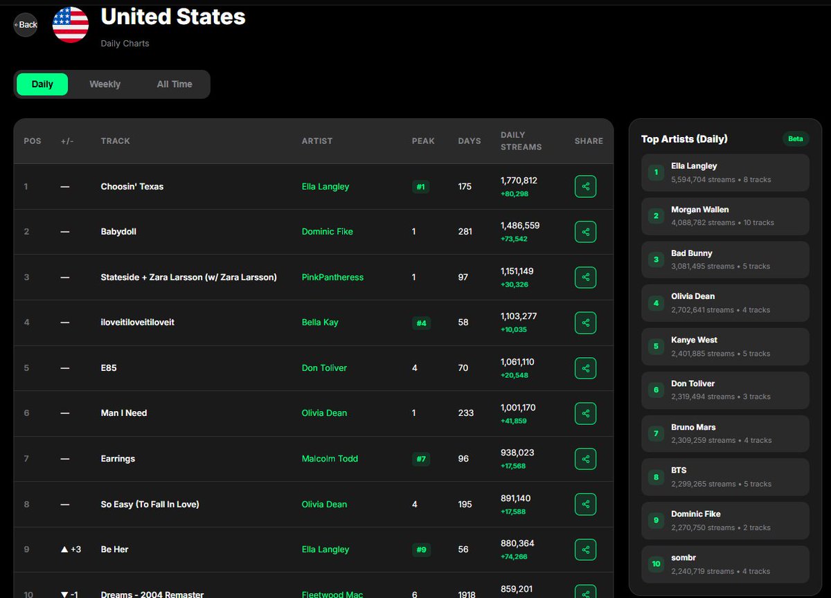
Task: Click the #9 peak badge for Be Her
Action: 421,550
